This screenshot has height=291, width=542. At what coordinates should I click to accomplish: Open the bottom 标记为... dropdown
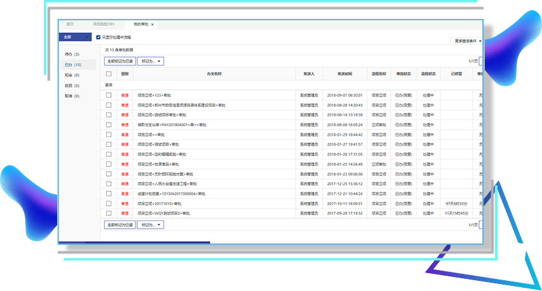pyautogui.click(x=151, y=225)
